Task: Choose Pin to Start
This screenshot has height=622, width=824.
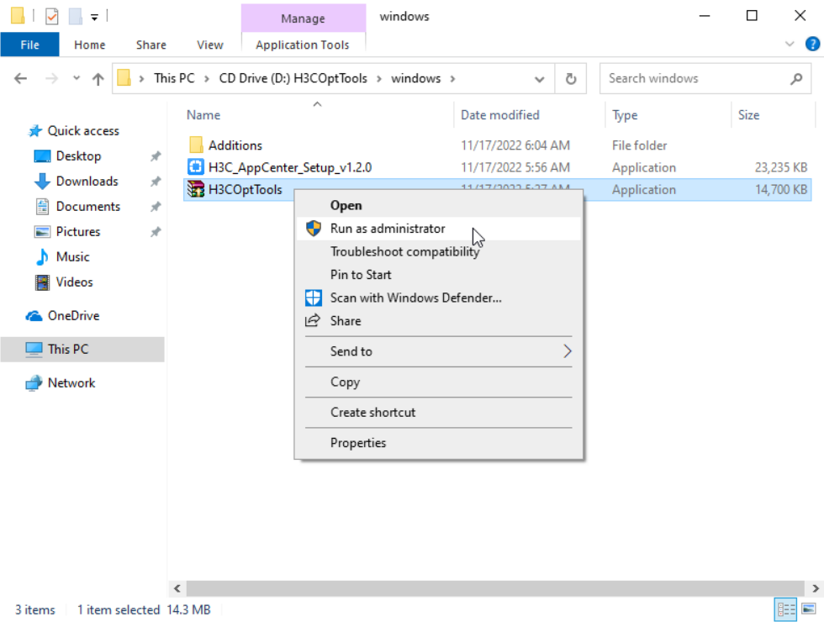Action: pyautogui.click(x=439, y=275)
